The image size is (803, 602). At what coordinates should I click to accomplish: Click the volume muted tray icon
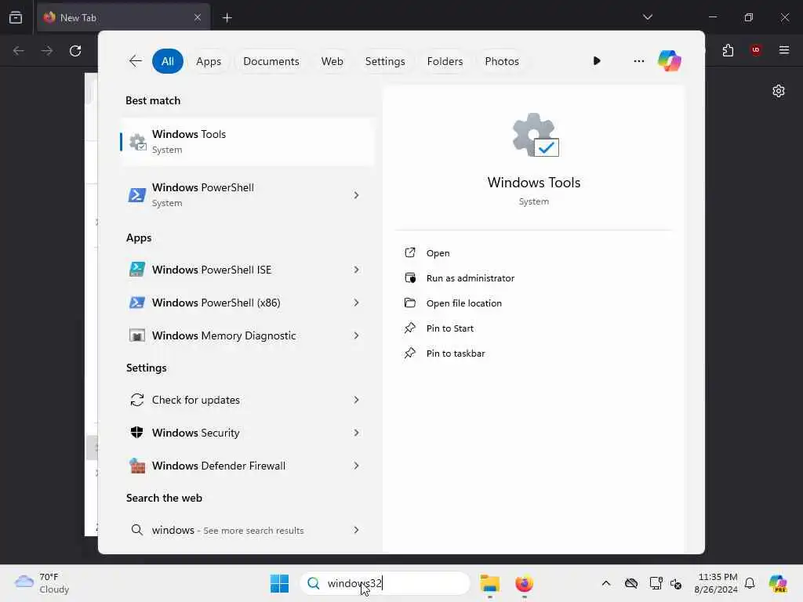[x=676, y=583]
